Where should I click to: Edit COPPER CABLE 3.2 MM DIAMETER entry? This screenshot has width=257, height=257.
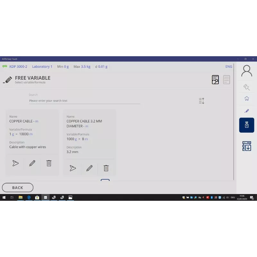pos(89,168)
